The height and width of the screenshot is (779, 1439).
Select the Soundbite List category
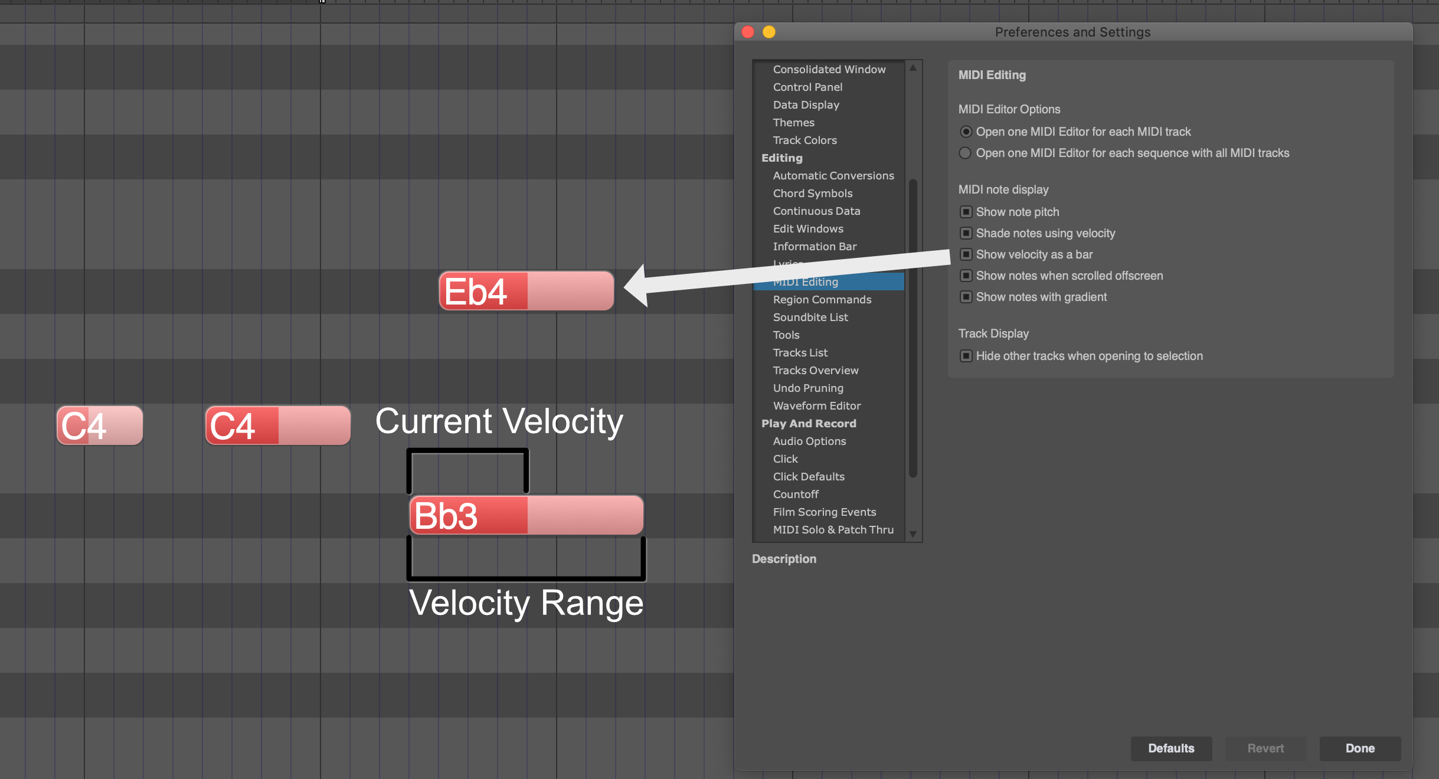click(x=810, y=317)
